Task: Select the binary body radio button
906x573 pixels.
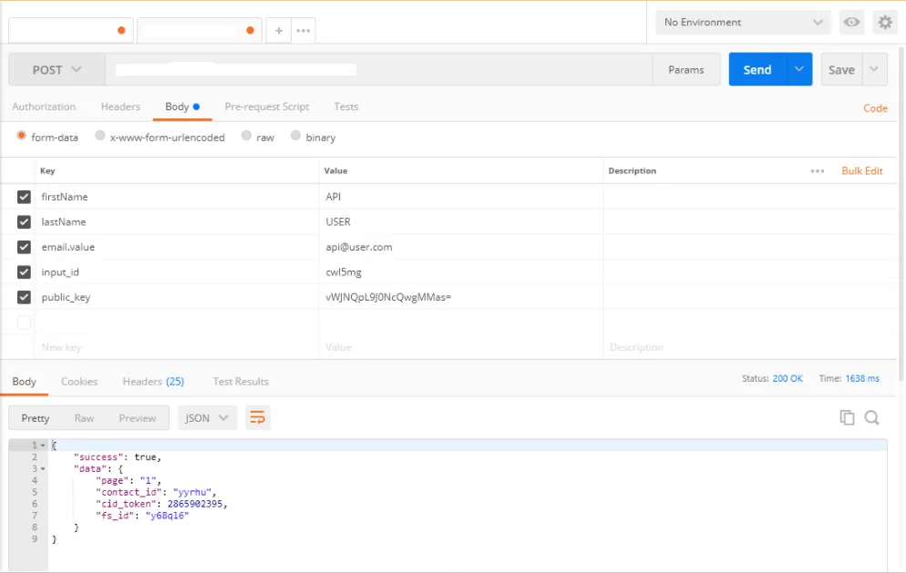Action: 296,136
